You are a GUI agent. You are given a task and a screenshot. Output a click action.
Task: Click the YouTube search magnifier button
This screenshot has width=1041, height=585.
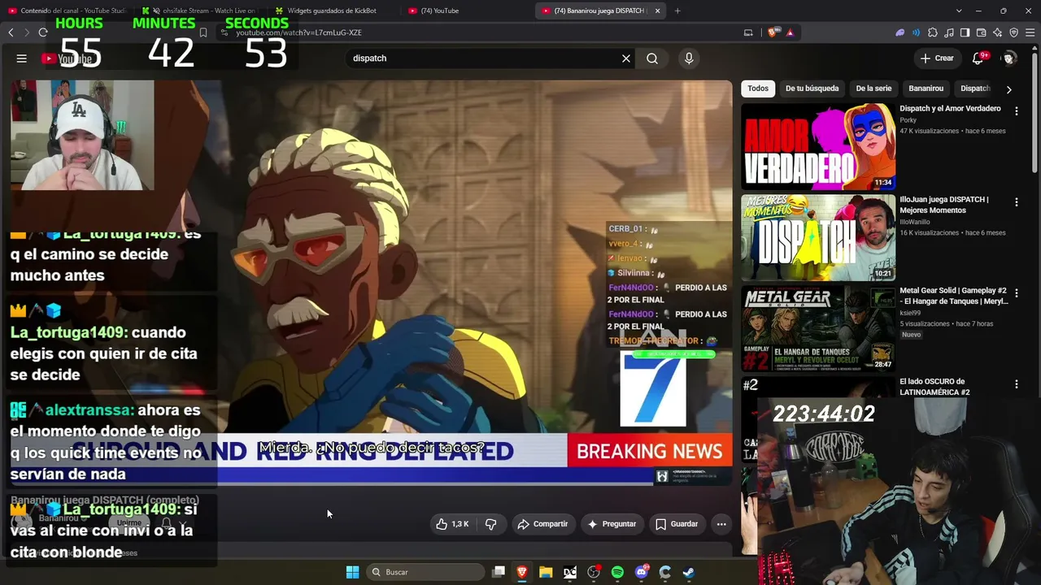tap(652, 58)
